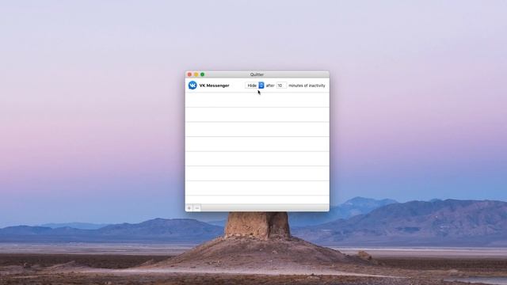The width and height of the screenshot is (507, 285).
Task: Click the Quitter window title
Action: pyautogui.click(x=257, y=74)
